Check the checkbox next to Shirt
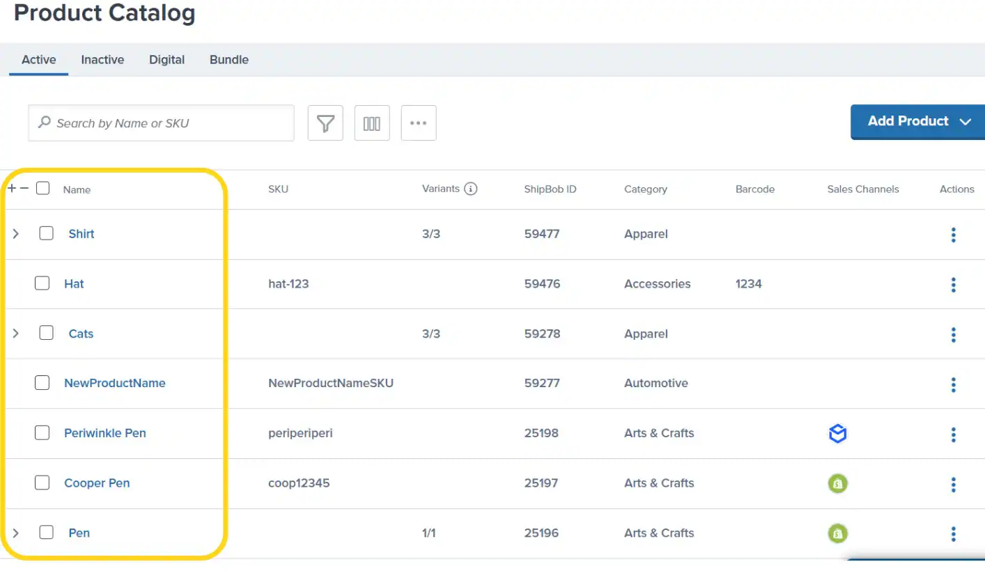The image size is (985, 571). point(46,233)
